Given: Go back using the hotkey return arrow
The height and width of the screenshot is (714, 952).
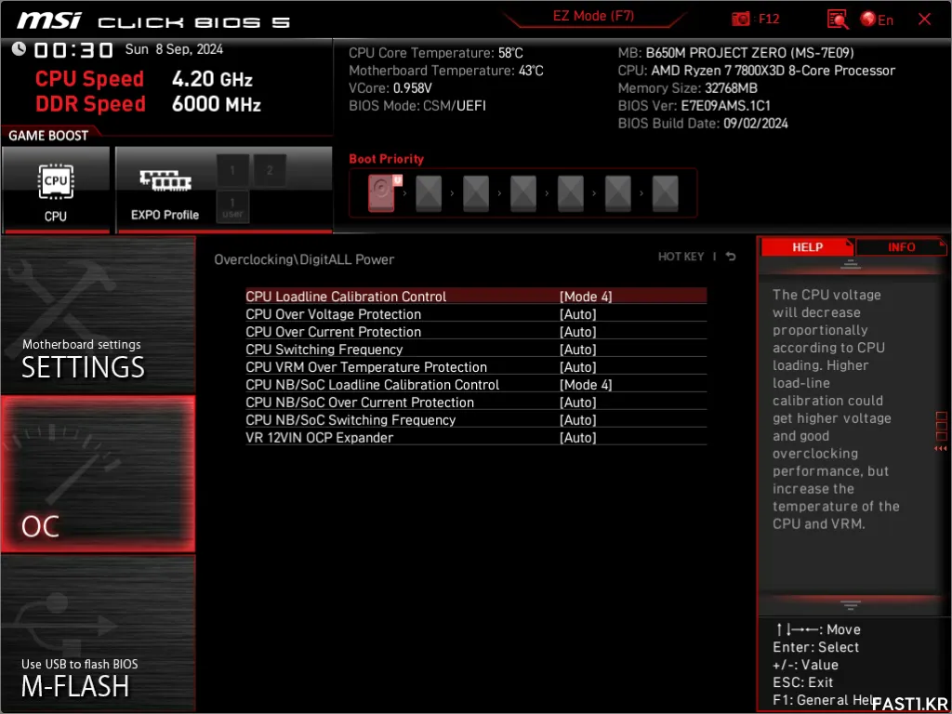Looking at the screenshot, I should 731,257.
